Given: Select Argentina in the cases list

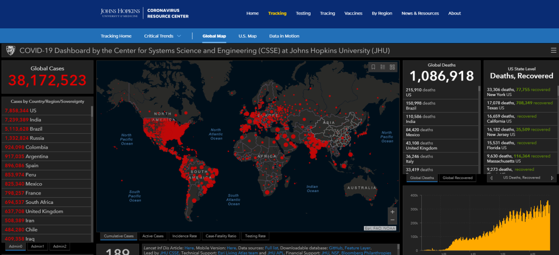Looking at the screenshot, I should click(x=47, y=156).
